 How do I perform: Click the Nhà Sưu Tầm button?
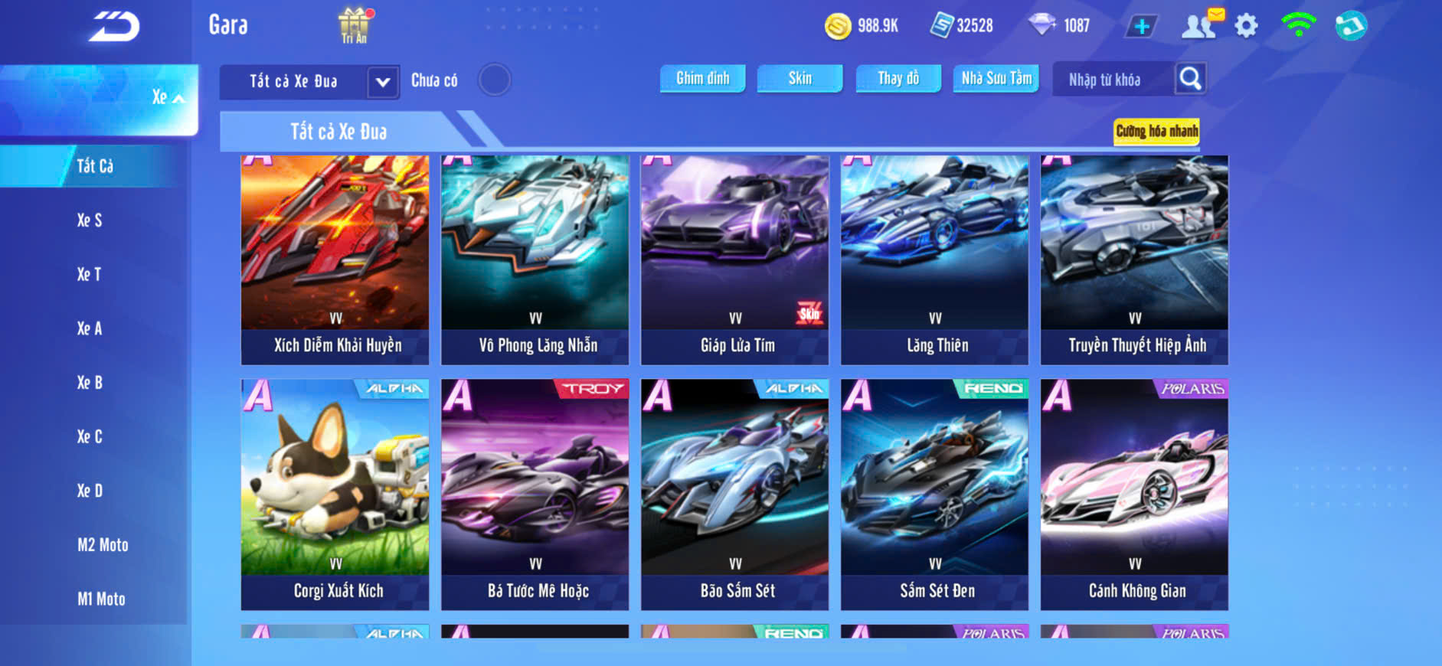[x=996, y=78]
